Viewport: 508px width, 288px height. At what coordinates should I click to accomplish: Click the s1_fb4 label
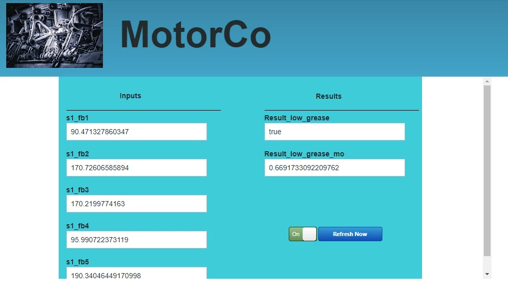pyautogui.click(x=77, y=226)
